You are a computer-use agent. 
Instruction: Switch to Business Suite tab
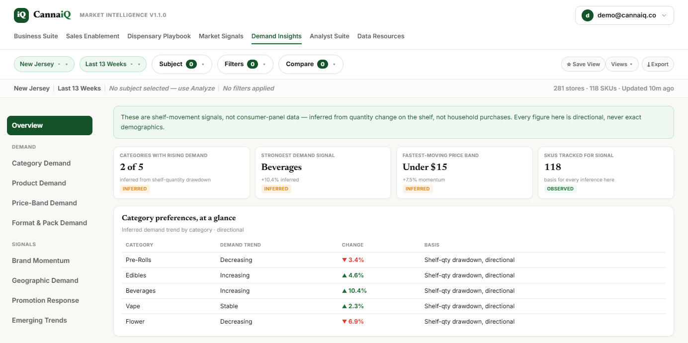tap(36, 36)
